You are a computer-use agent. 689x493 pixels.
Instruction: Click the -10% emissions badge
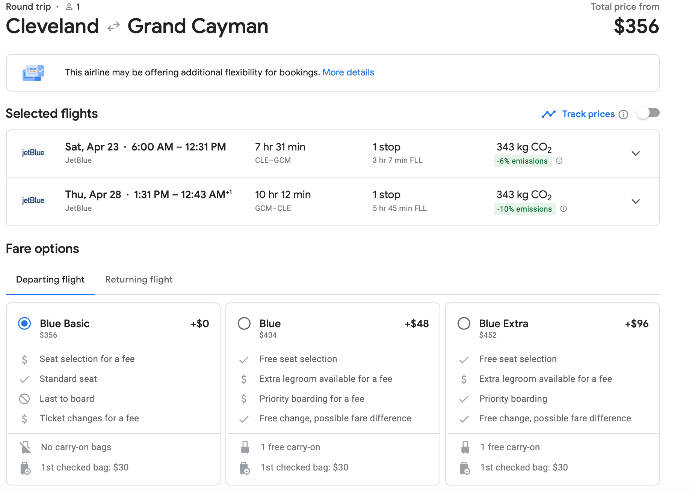(x=524, y=209)
